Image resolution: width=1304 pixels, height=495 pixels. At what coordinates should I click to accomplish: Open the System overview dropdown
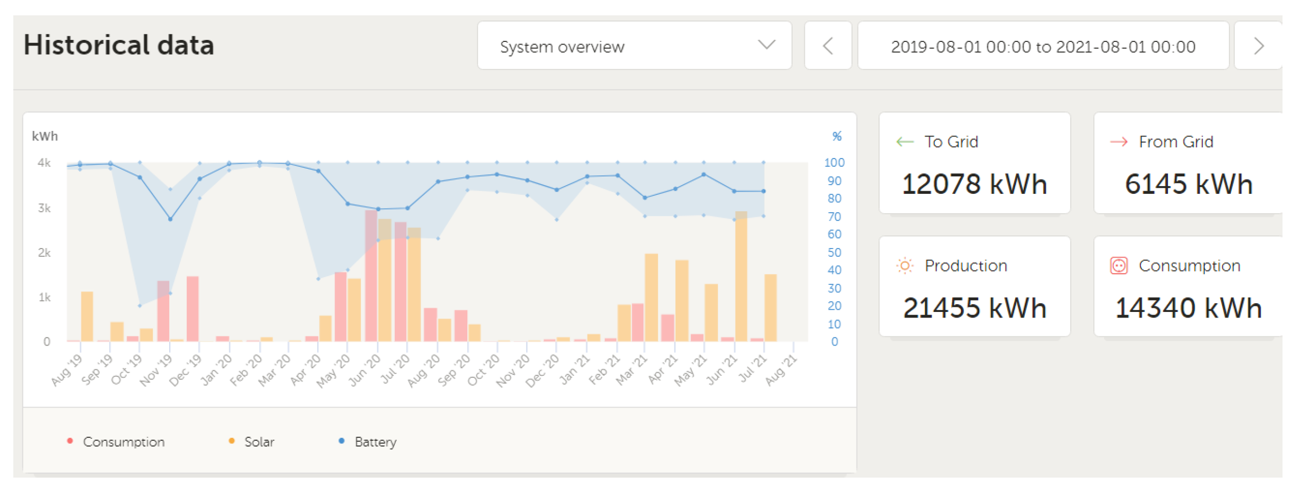[x=633, y=46]
